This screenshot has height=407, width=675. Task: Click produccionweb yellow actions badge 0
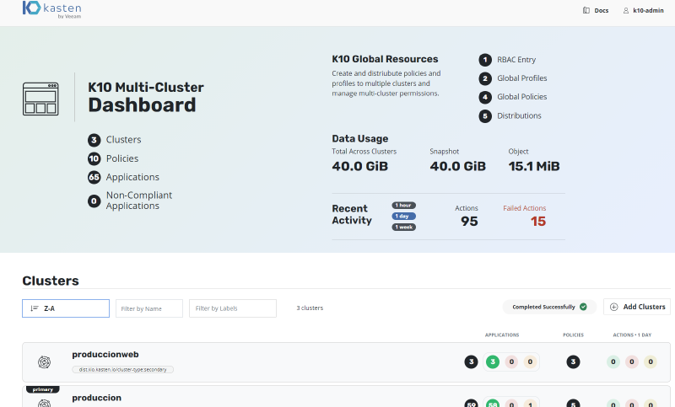pyautogui.click(x=651, y=361)
